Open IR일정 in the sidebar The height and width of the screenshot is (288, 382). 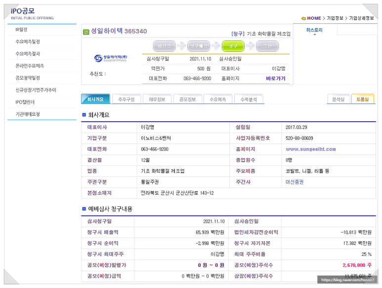pyautogui.click(x=21, y=30)
